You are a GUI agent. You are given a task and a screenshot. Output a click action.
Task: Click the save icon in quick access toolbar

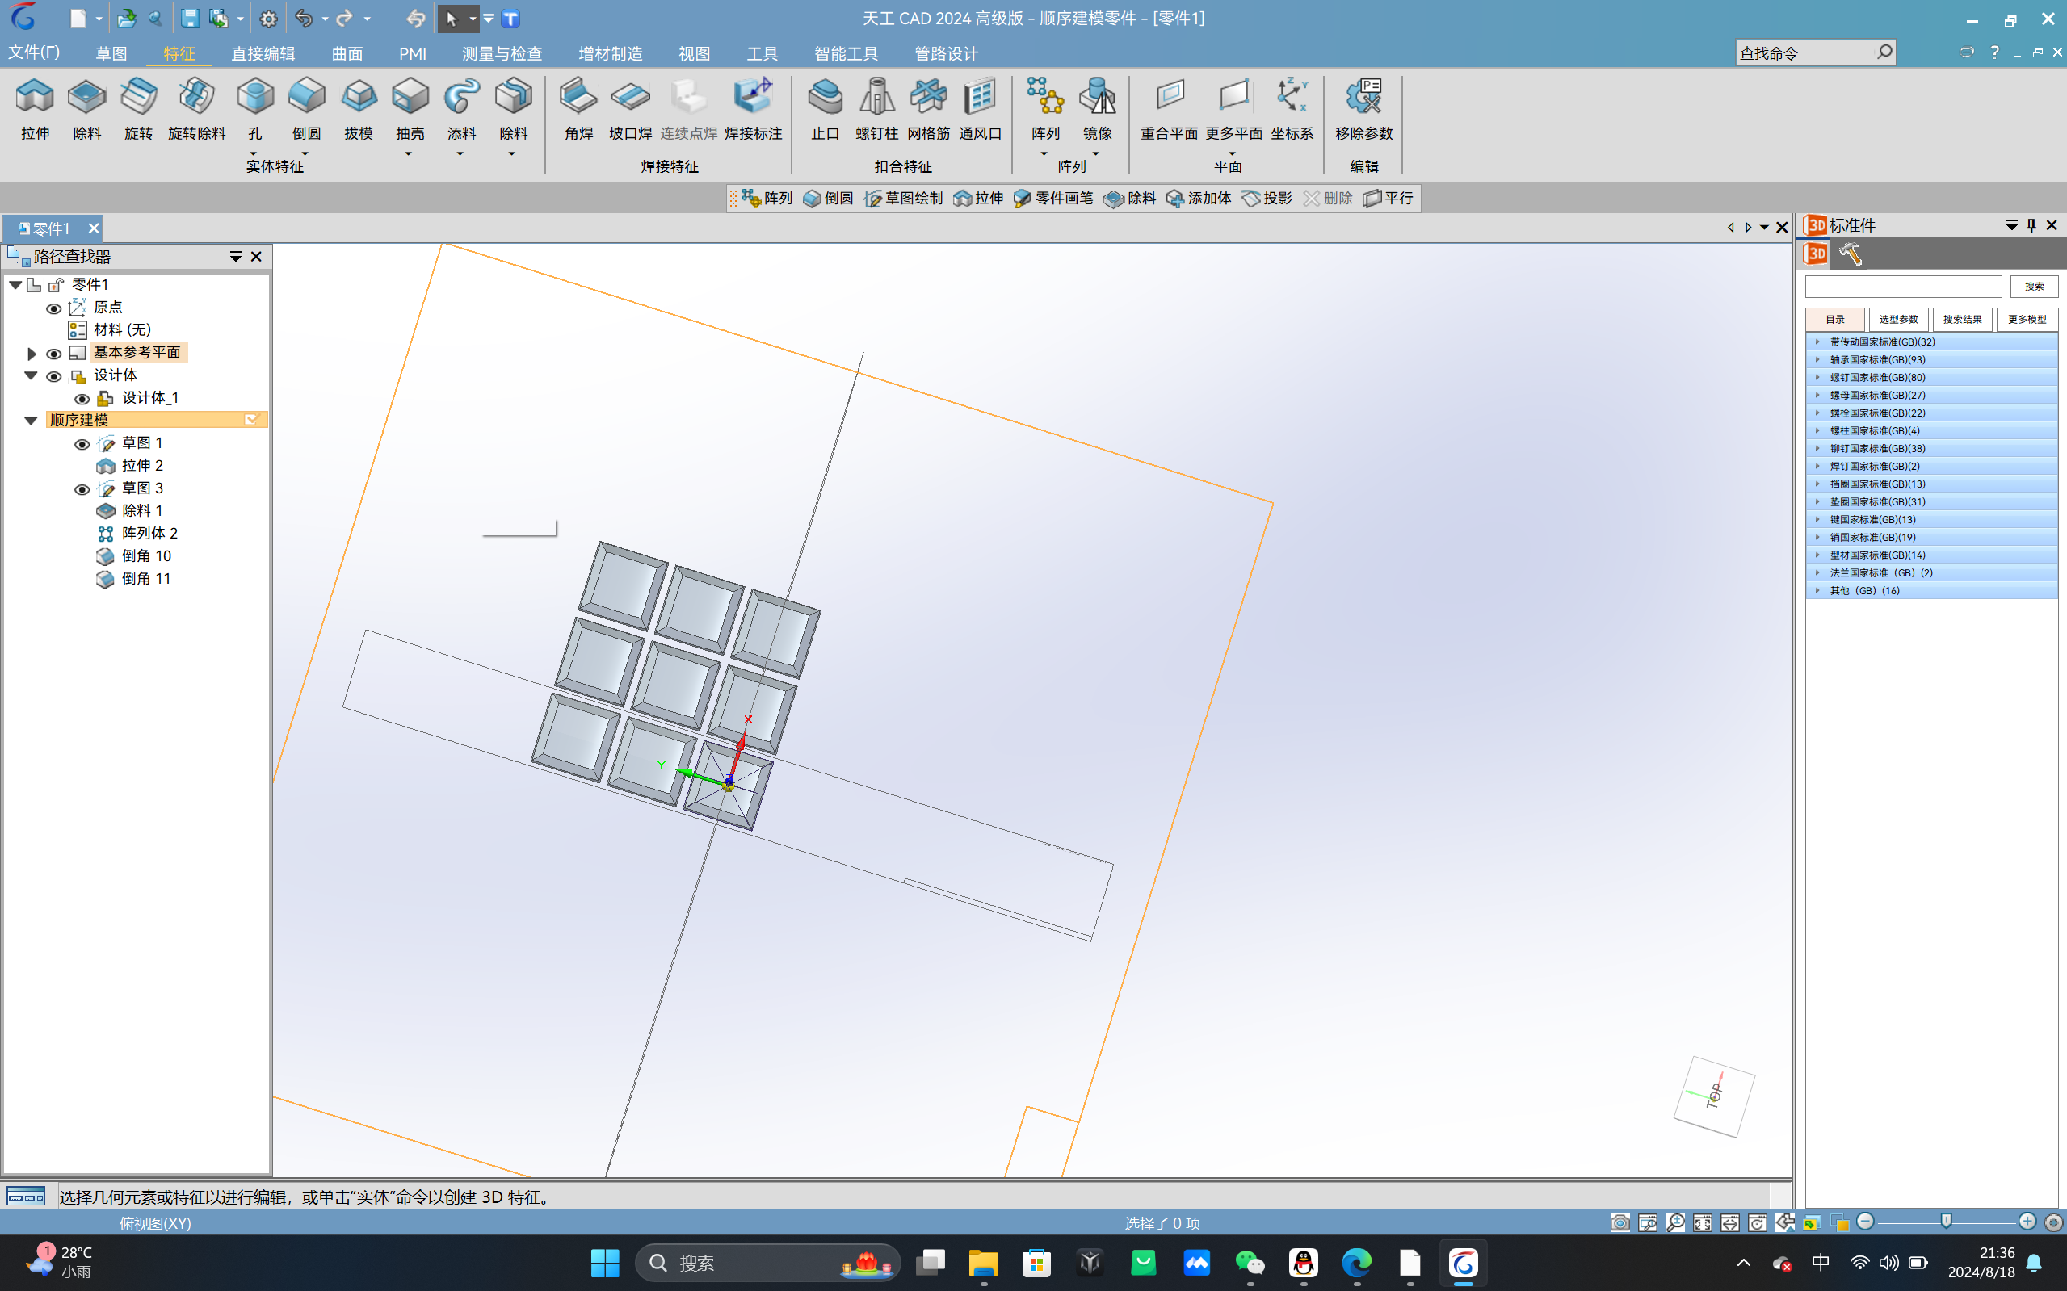(x=190, y=18)
